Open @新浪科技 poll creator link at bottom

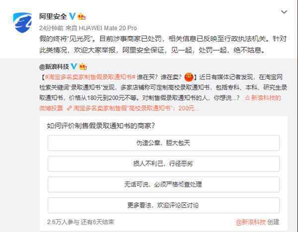point(251,222)
